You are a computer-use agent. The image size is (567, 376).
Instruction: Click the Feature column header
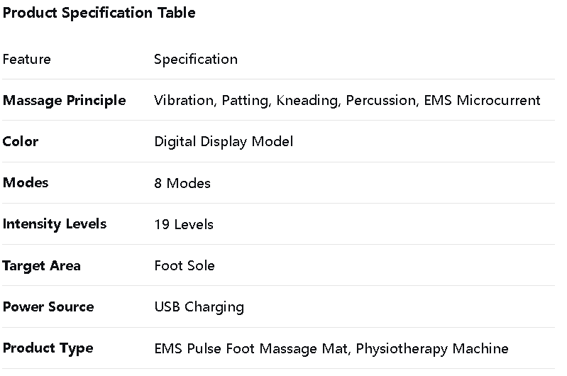(x=27, y=59)
